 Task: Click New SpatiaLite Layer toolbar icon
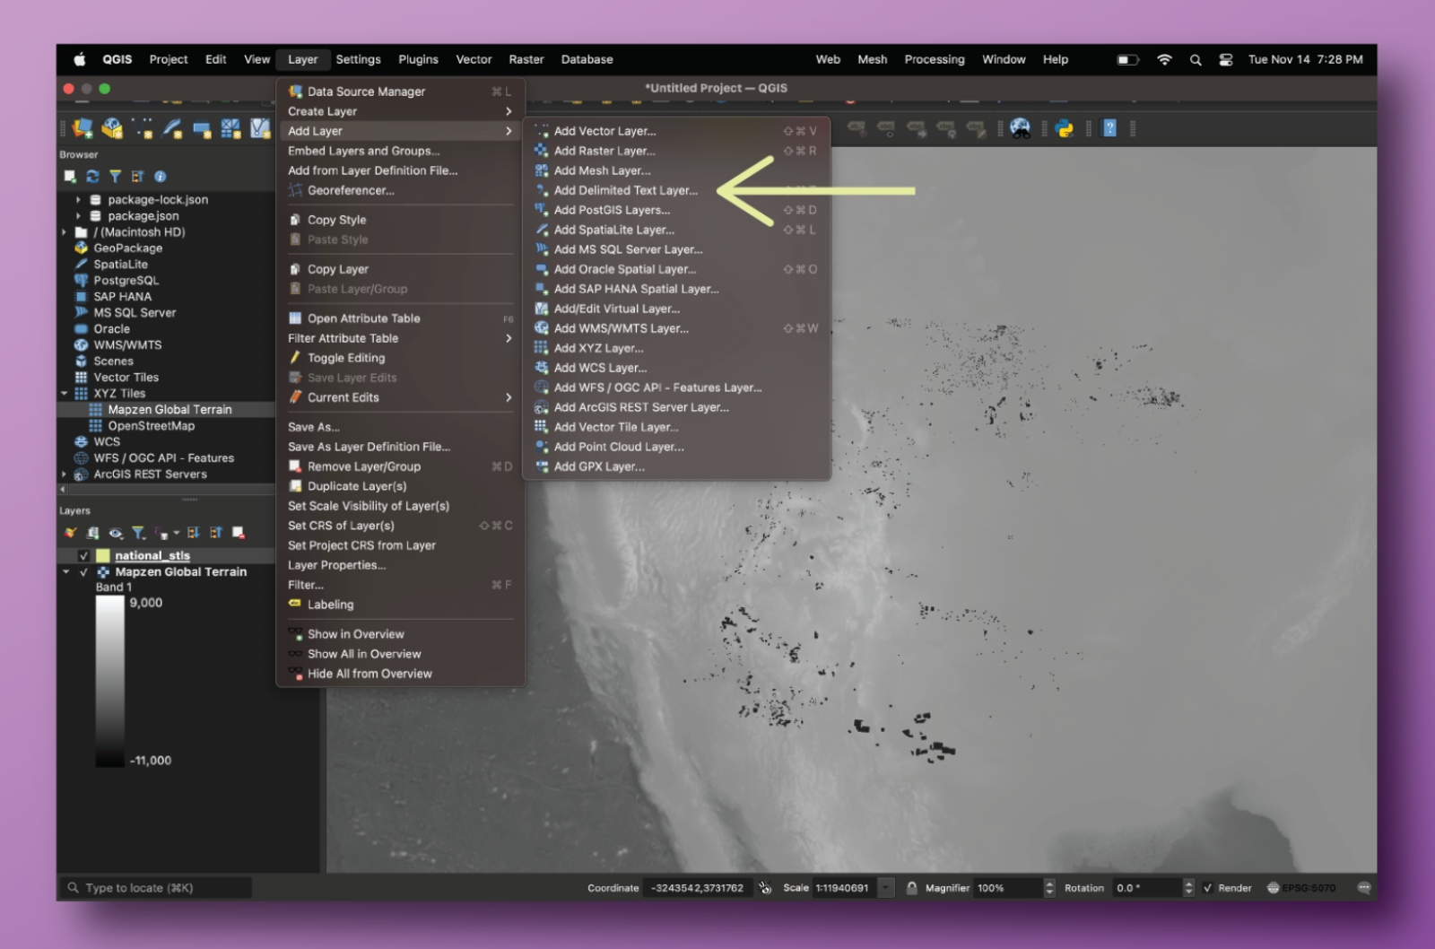172,128
